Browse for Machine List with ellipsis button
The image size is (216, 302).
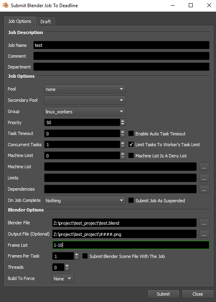click(x=204, y=167)
